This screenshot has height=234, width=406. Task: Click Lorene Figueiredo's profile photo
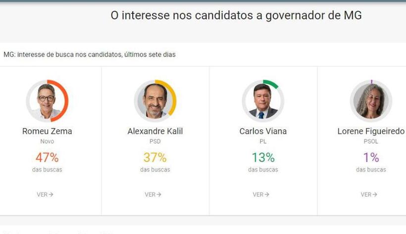click(x=371, y=101)
